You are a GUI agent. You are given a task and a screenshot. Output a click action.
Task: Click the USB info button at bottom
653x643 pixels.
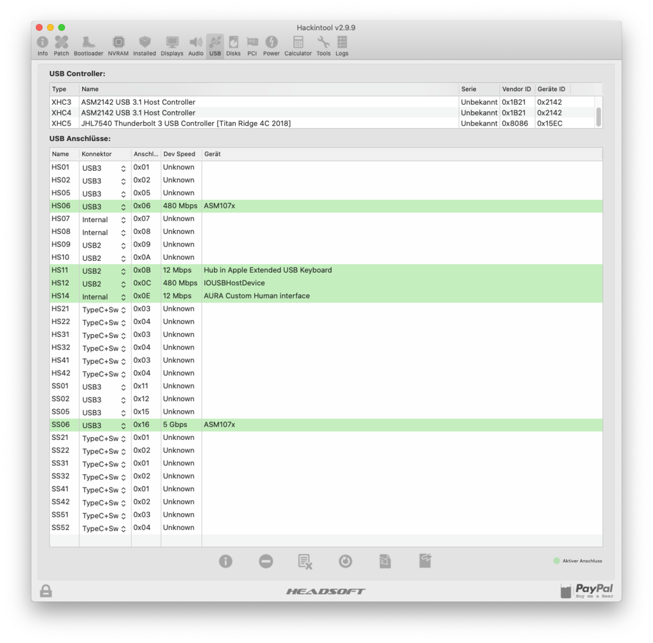pos(226,561)
